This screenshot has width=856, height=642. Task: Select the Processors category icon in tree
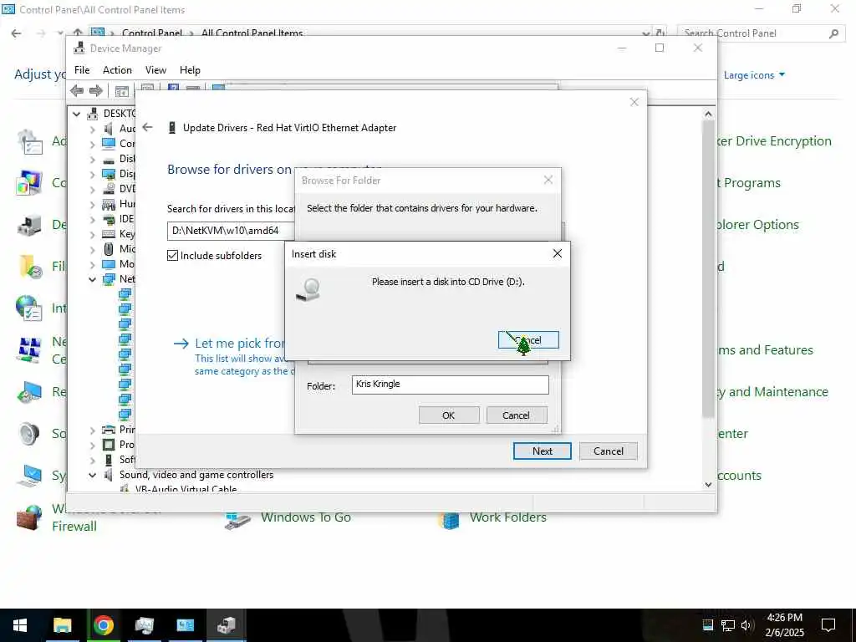click(109, 445)
